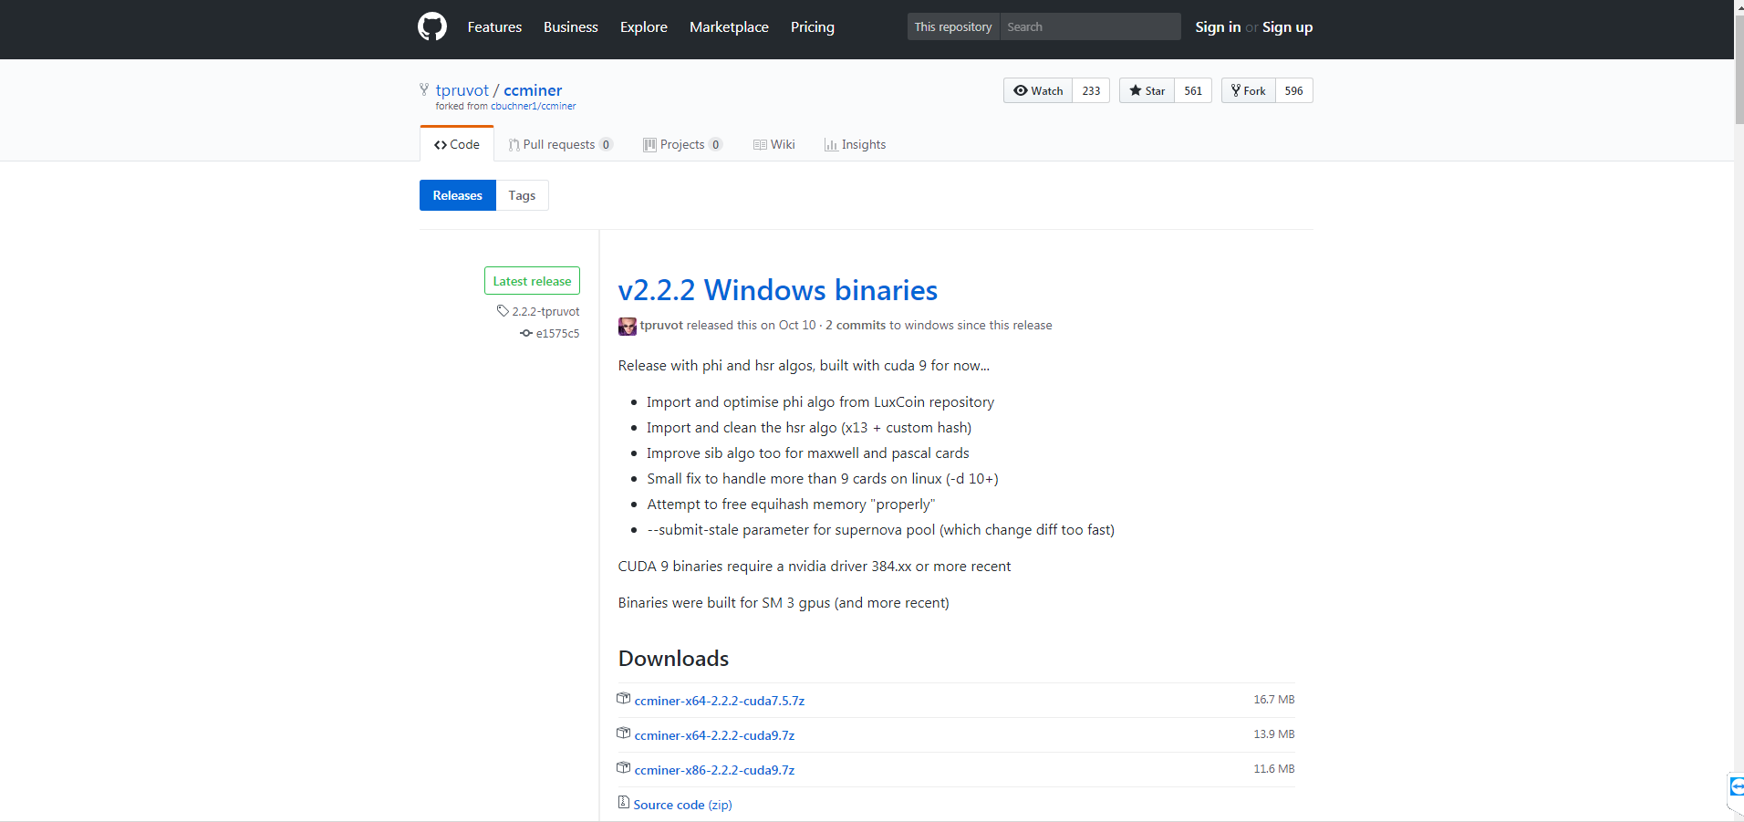Open the 2 commits comparison link
1744x822 pixels.
coord(856,325)
